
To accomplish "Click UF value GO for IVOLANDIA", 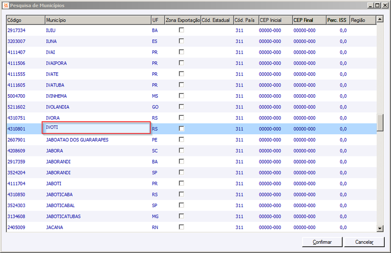I will click(155, 107).
